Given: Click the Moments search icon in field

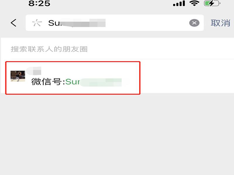Looking at the screenshot, I should [37, 23].
